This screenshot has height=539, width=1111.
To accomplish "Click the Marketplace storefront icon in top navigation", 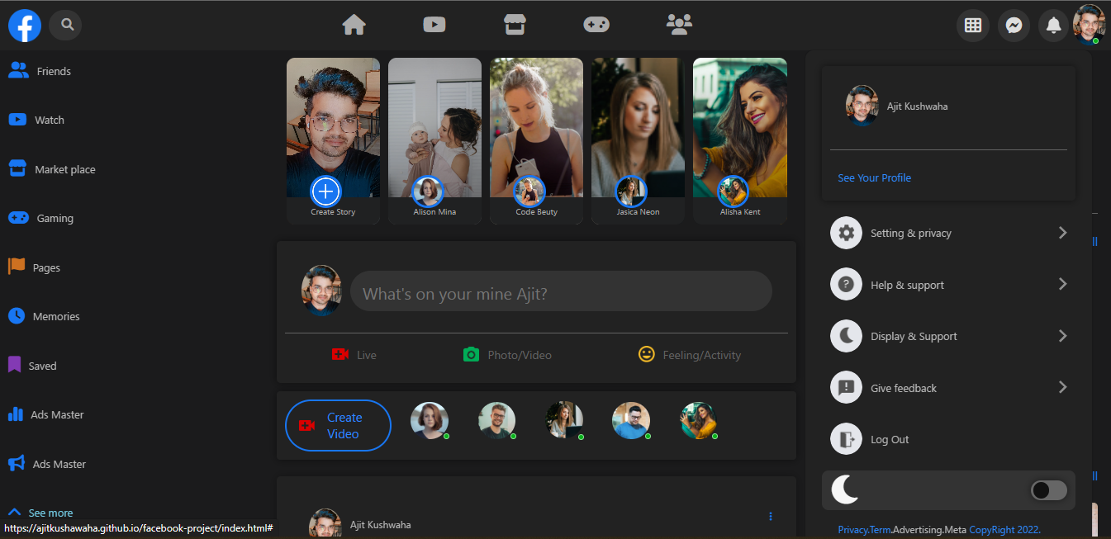I will pos(514,25).
